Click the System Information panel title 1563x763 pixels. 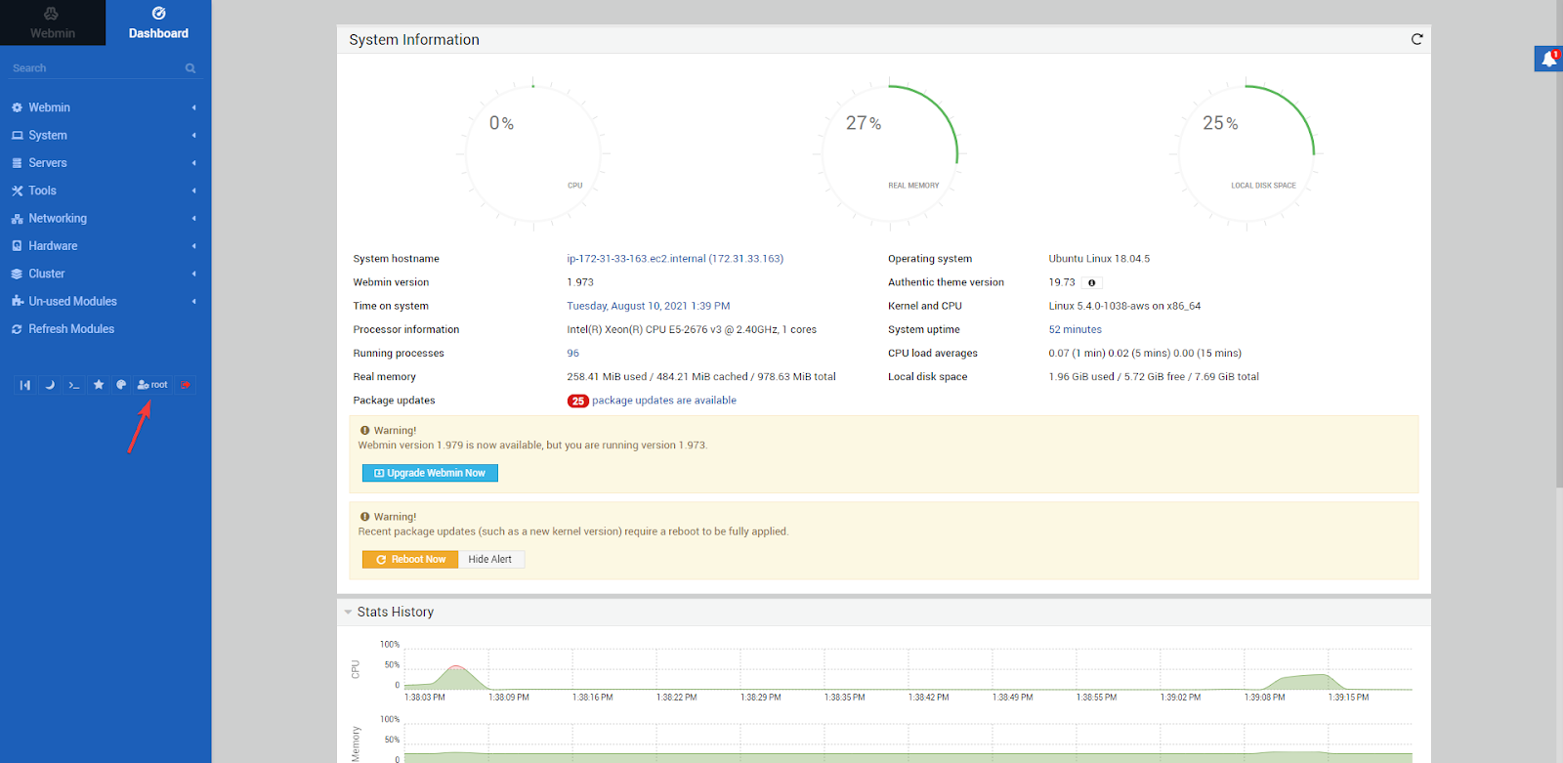(x=414, y=40)
